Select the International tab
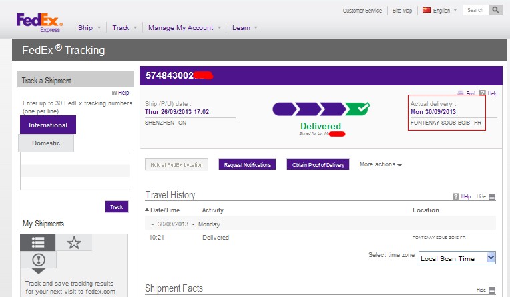Screen dimensions: 510x297 48,125
